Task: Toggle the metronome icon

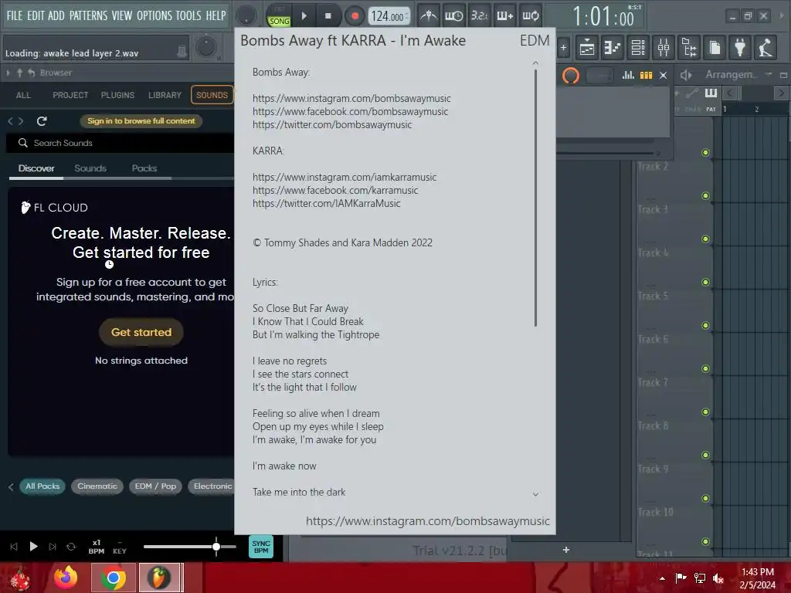Action: point(429,16)
